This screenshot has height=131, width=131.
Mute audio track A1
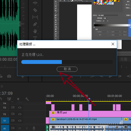20,128
